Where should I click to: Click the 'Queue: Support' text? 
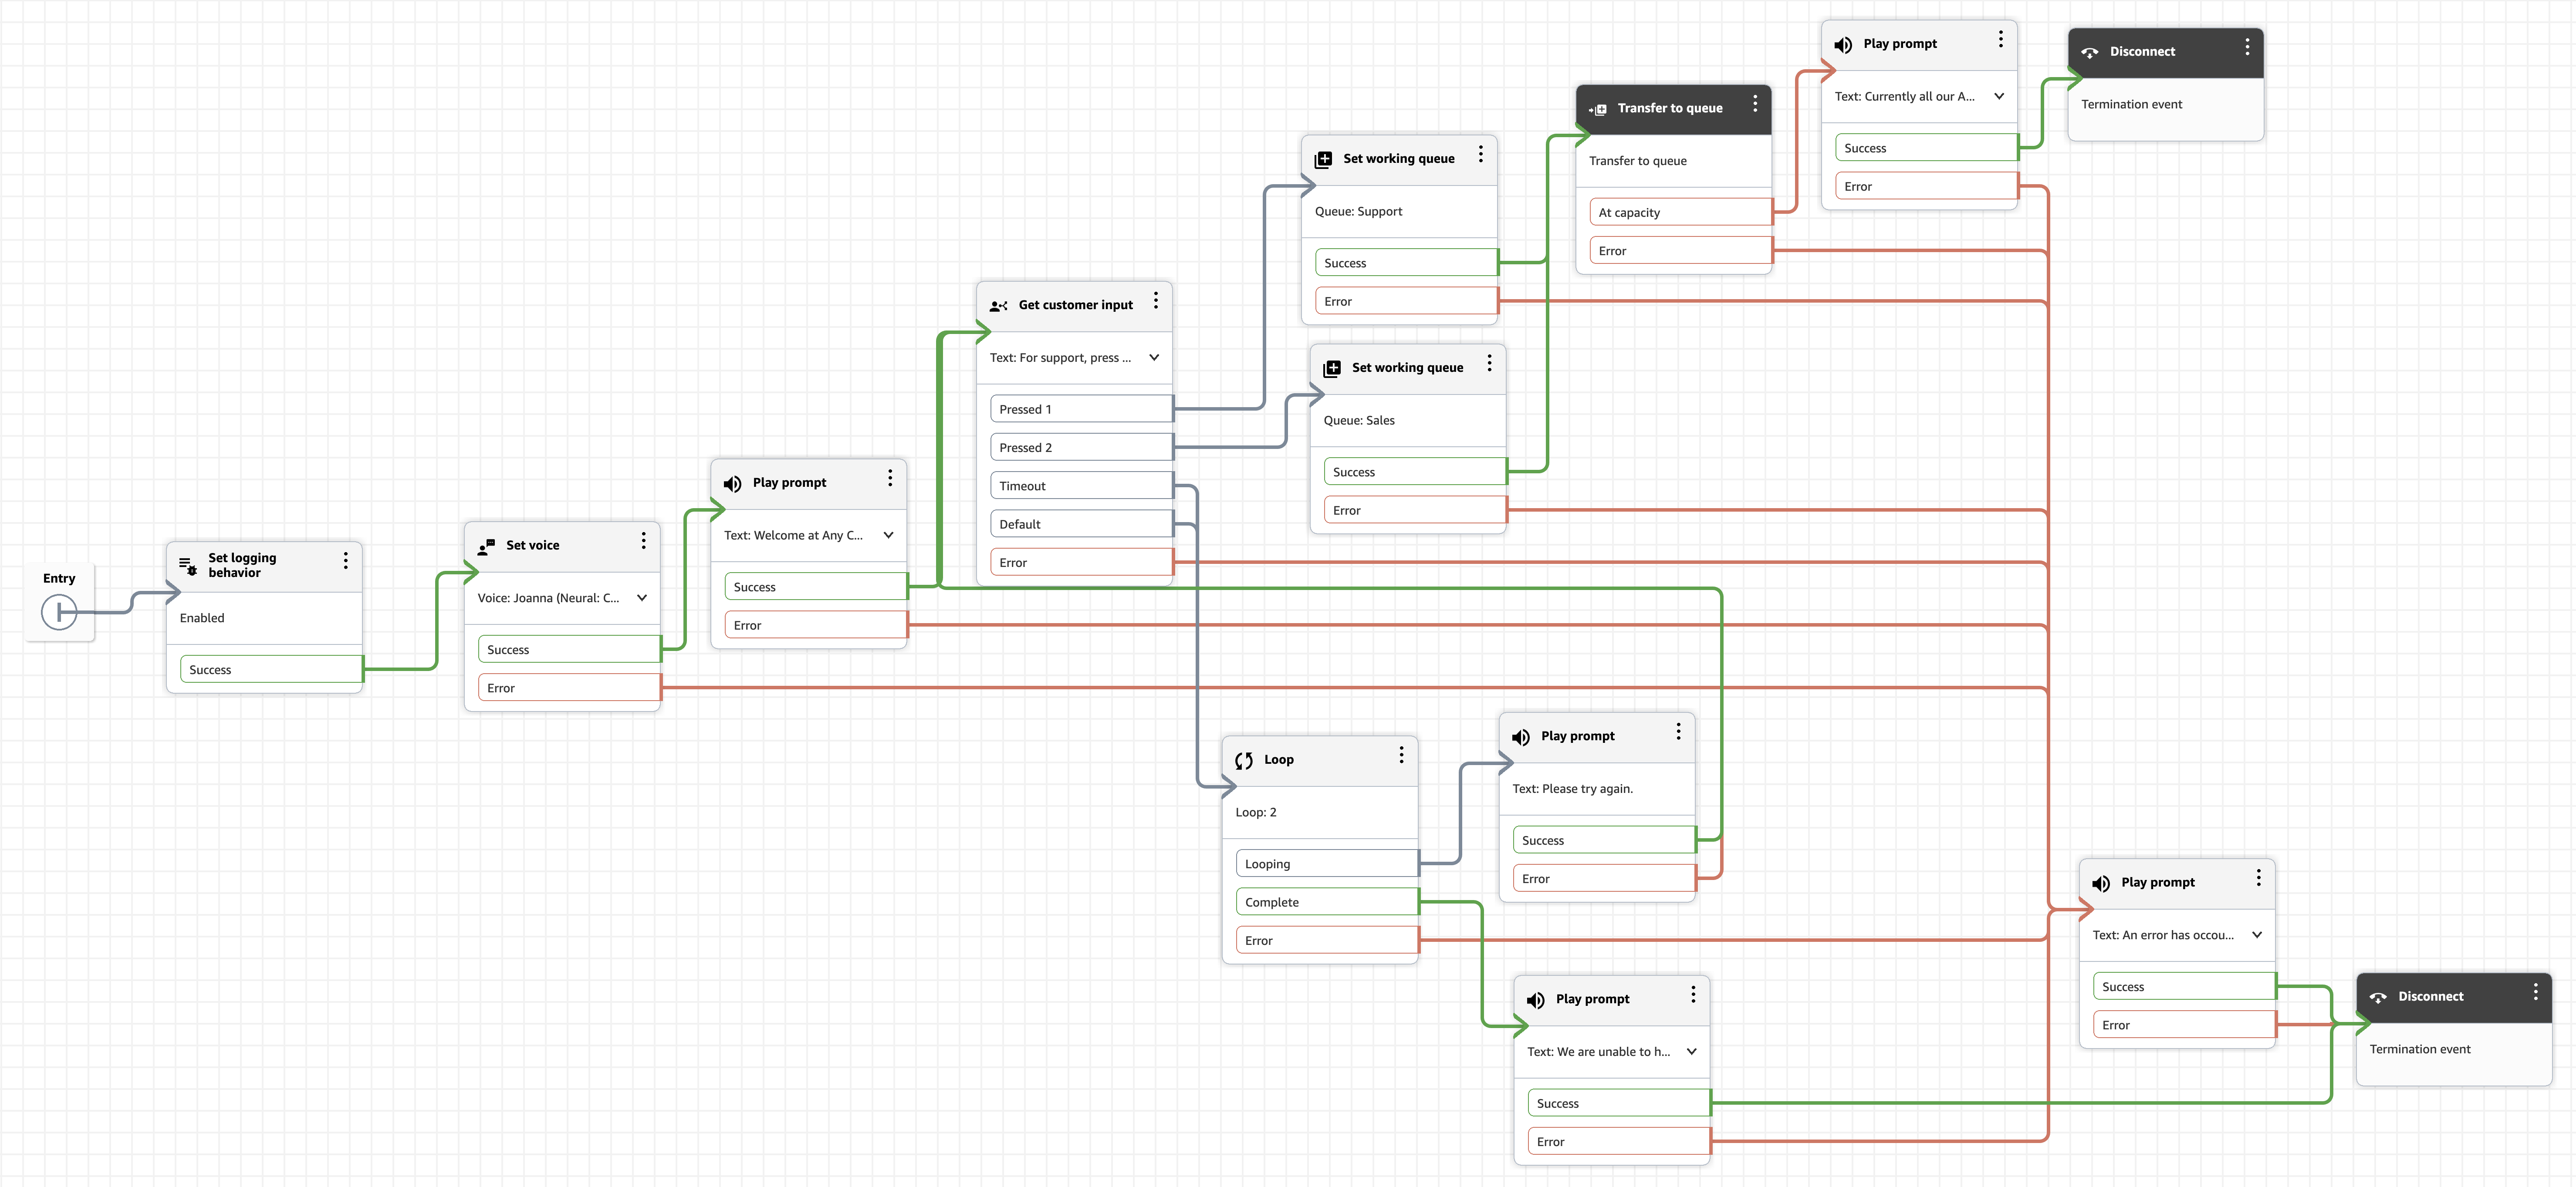coord(1358,212)
